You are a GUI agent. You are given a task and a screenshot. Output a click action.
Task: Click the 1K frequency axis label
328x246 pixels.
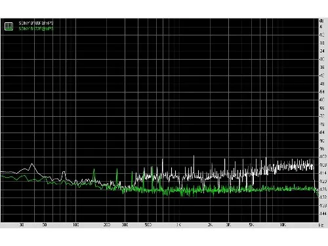179,225
